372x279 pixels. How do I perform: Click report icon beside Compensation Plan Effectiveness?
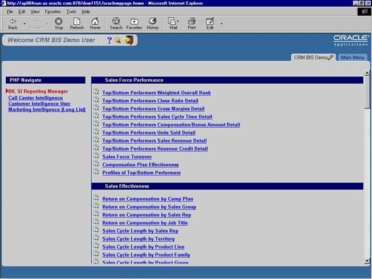96,163
